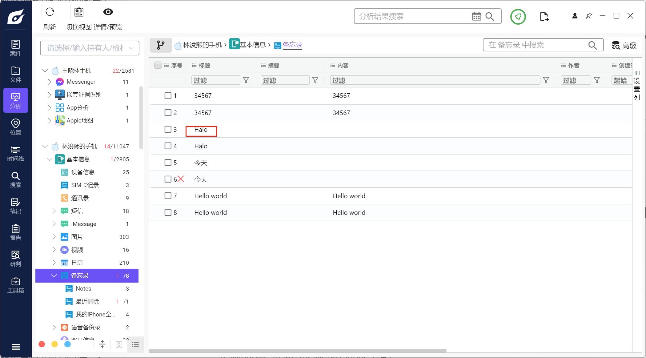646x358 pixels.
Task: Collapse the 备忘录 tree node
Action: tap(54, 276)
